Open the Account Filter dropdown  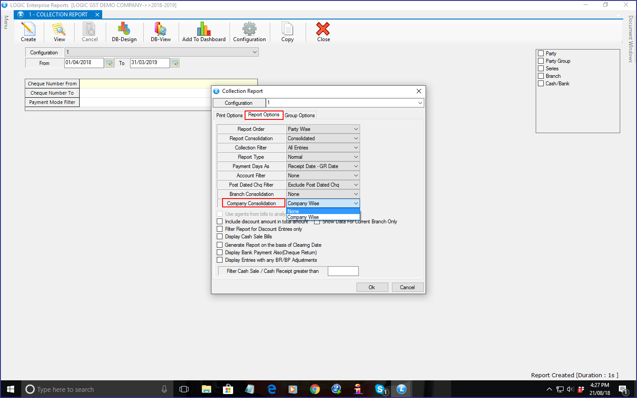[x=323, y=176]
